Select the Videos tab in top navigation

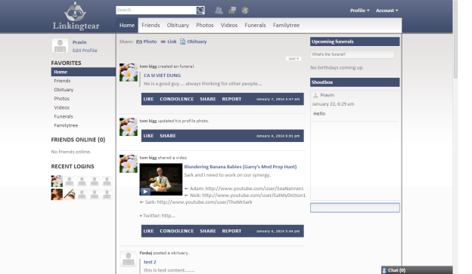click(x=229, y=25)
